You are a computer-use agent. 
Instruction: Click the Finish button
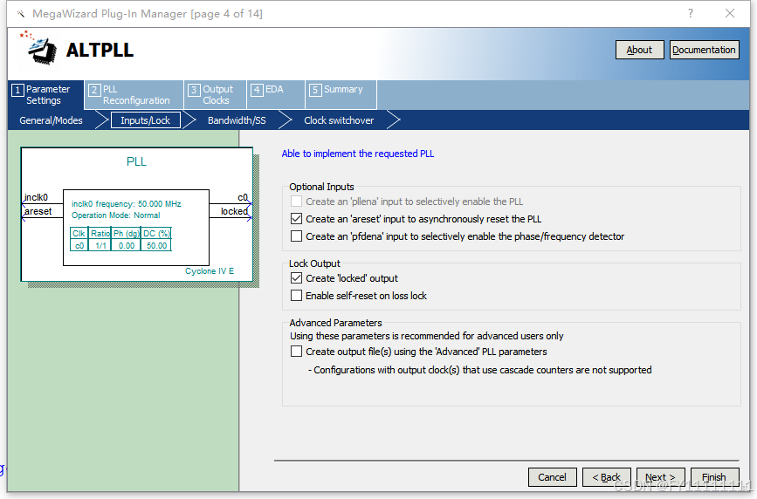pyautogui.click(x=714, y=477)
